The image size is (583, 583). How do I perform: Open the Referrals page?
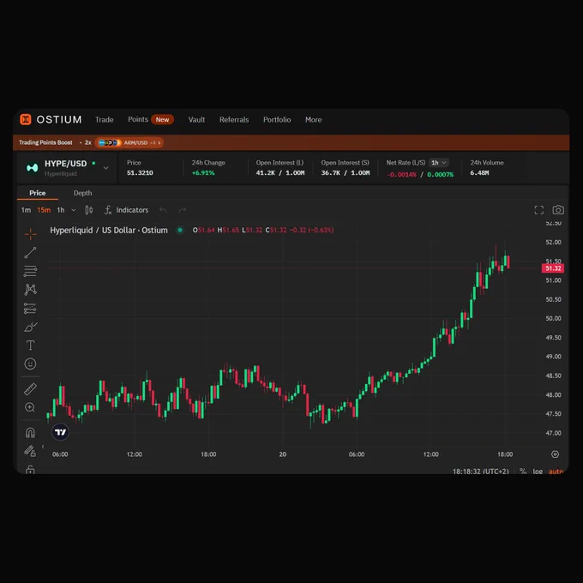click(x=234, y=119)
